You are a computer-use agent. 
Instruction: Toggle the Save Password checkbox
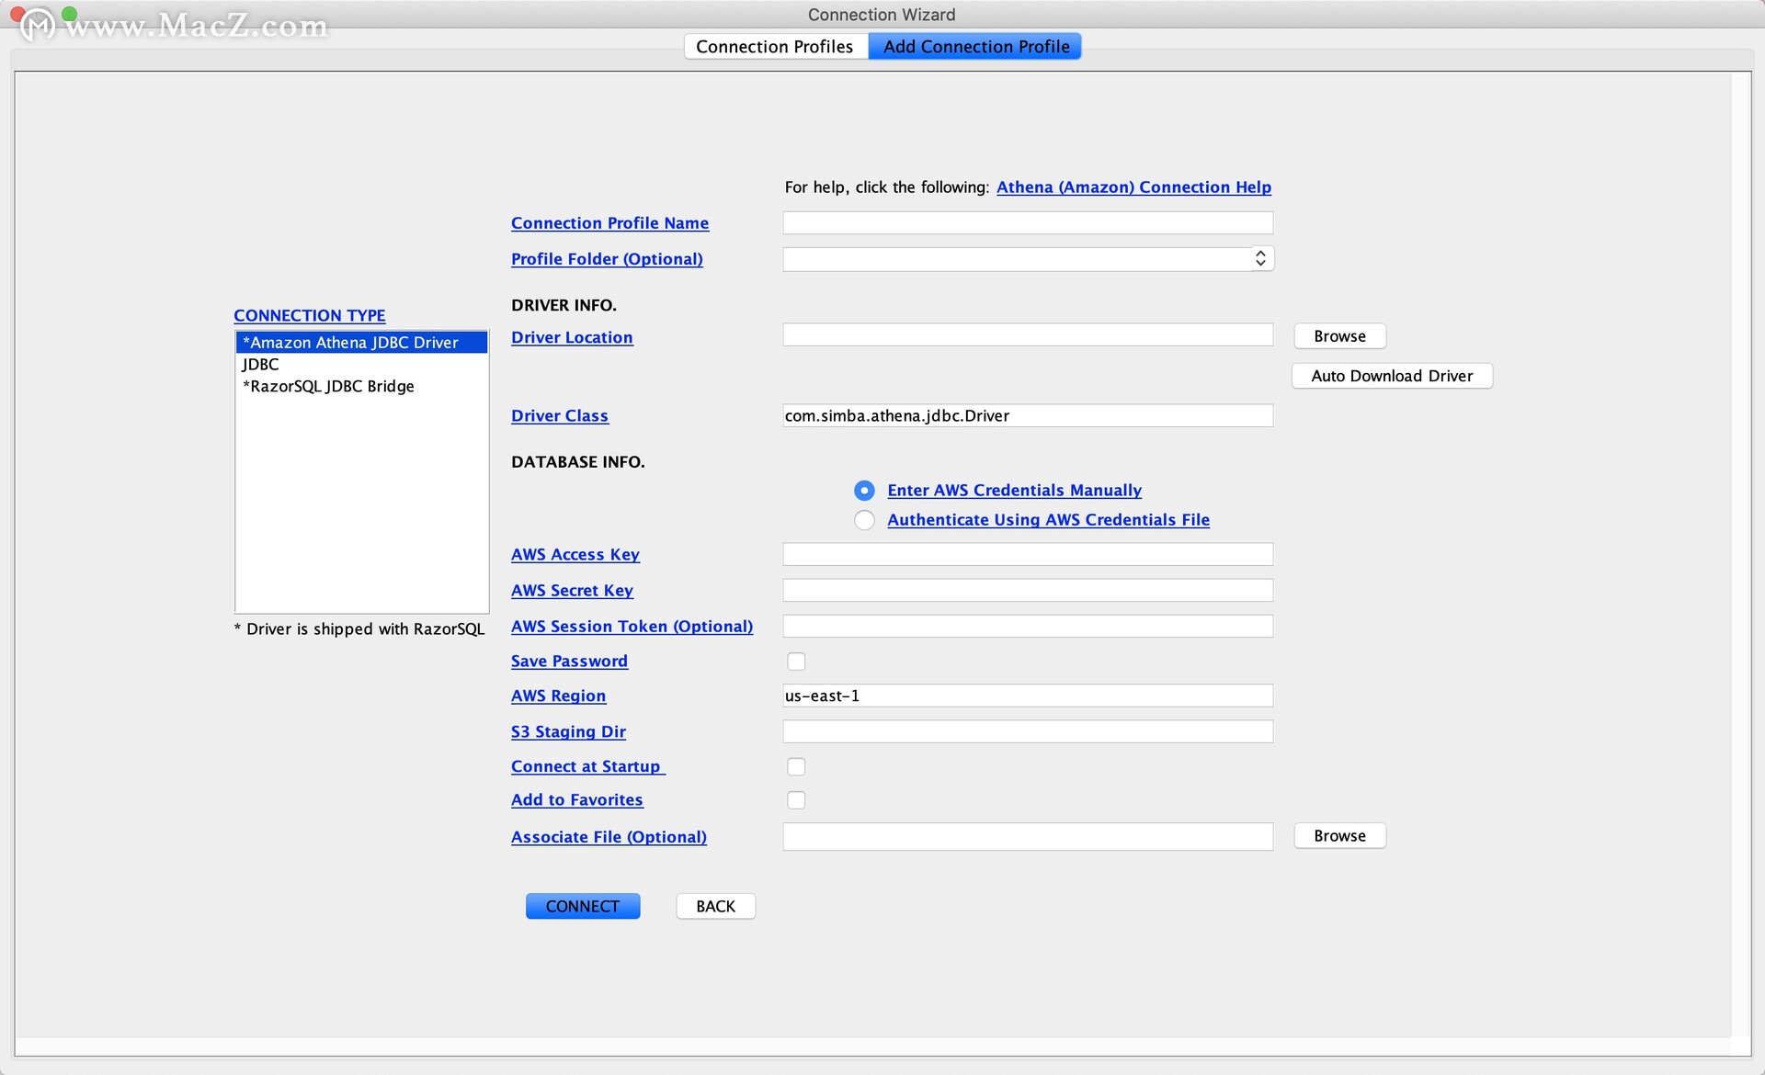[795, 661]
